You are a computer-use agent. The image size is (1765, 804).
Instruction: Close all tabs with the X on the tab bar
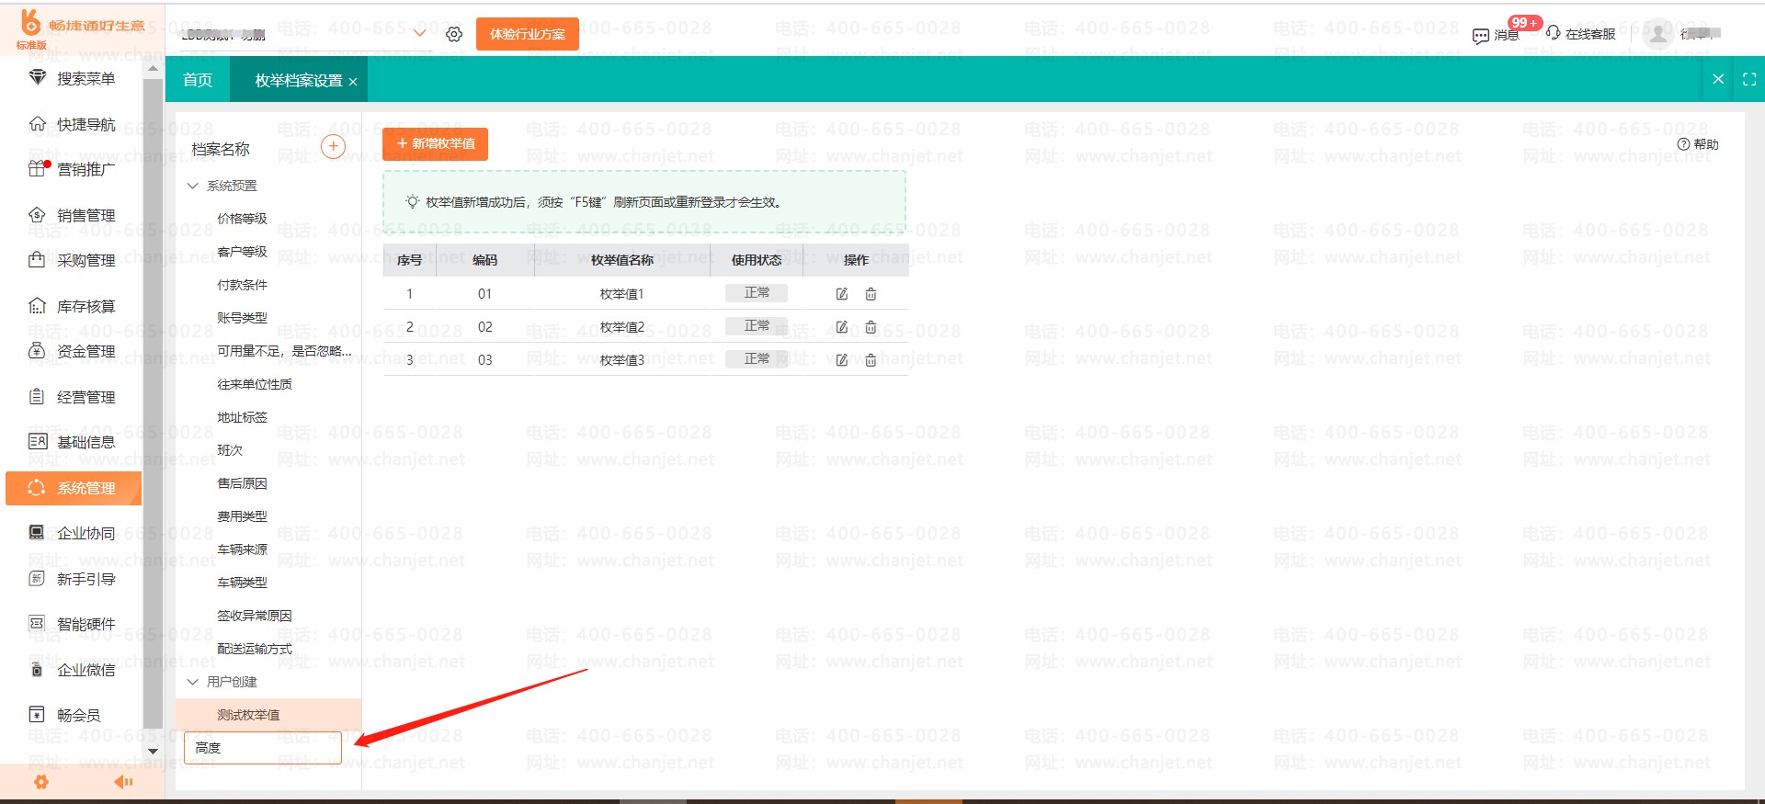click(x=1718, y=79)
